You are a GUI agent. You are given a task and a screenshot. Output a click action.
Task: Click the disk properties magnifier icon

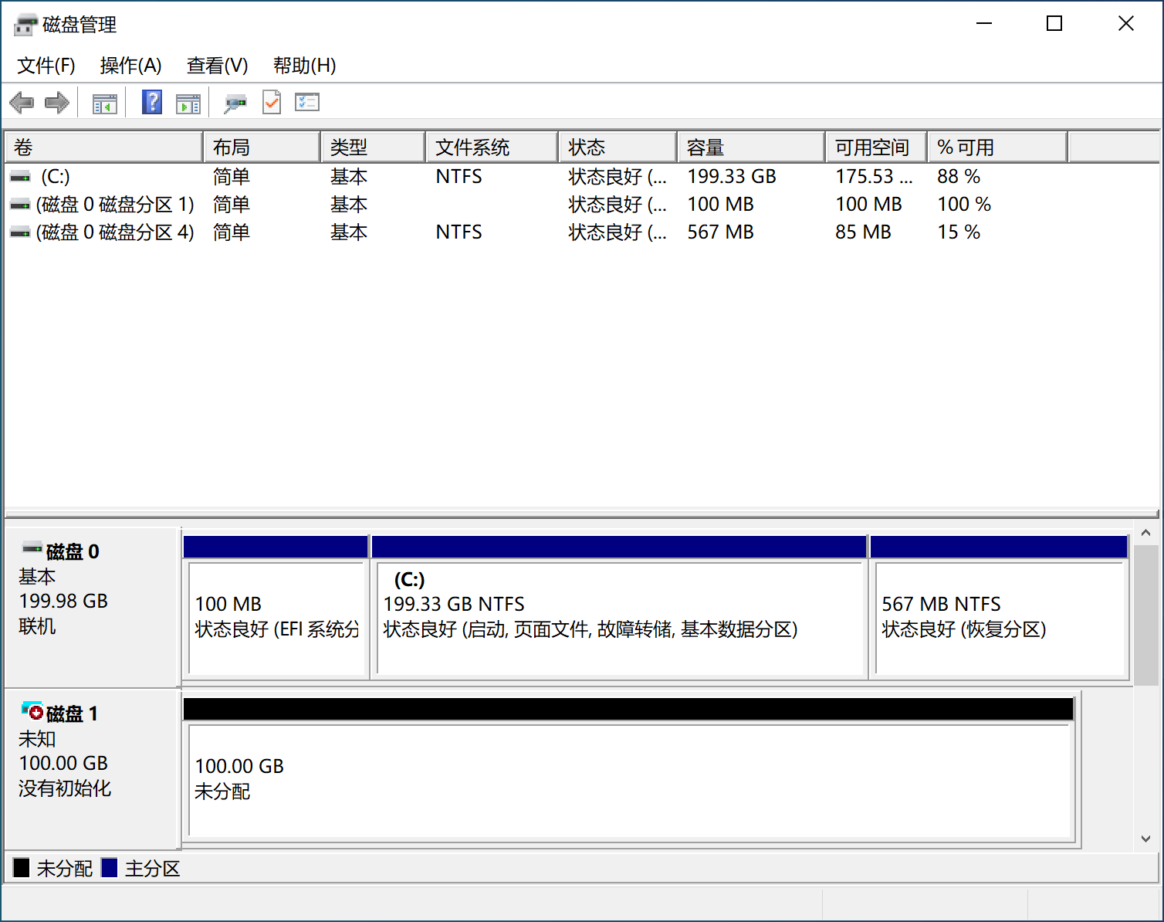[x=235, y=102]
